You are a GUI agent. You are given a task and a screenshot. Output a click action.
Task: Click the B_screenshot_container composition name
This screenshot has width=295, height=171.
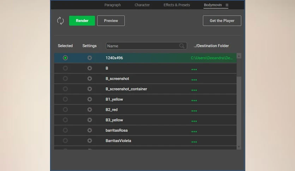126,89
